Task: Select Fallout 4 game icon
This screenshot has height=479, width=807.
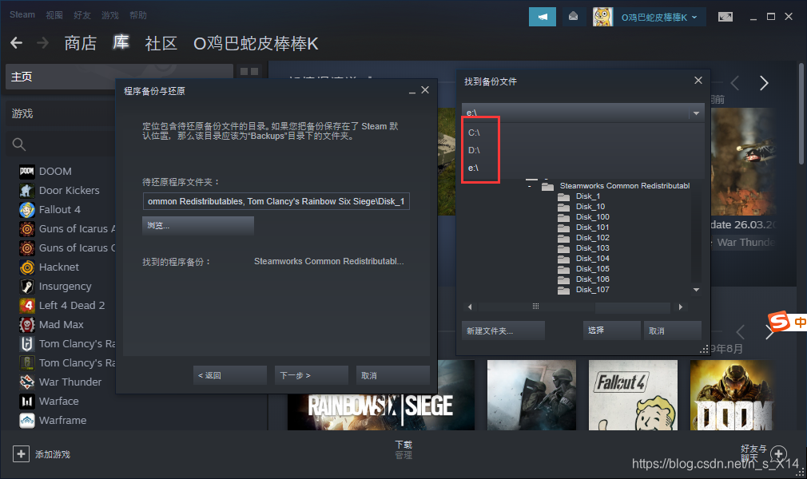Action: (26, 209)
